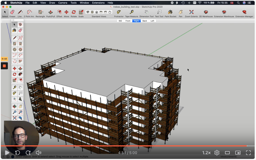Select the highlighted Right scene tab

click(136, 21)
